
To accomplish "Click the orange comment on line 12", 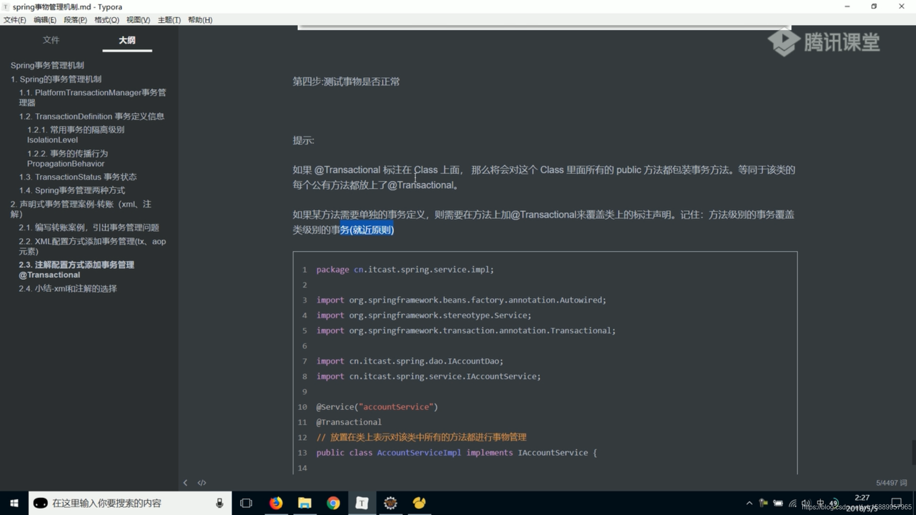I will 421,437.
